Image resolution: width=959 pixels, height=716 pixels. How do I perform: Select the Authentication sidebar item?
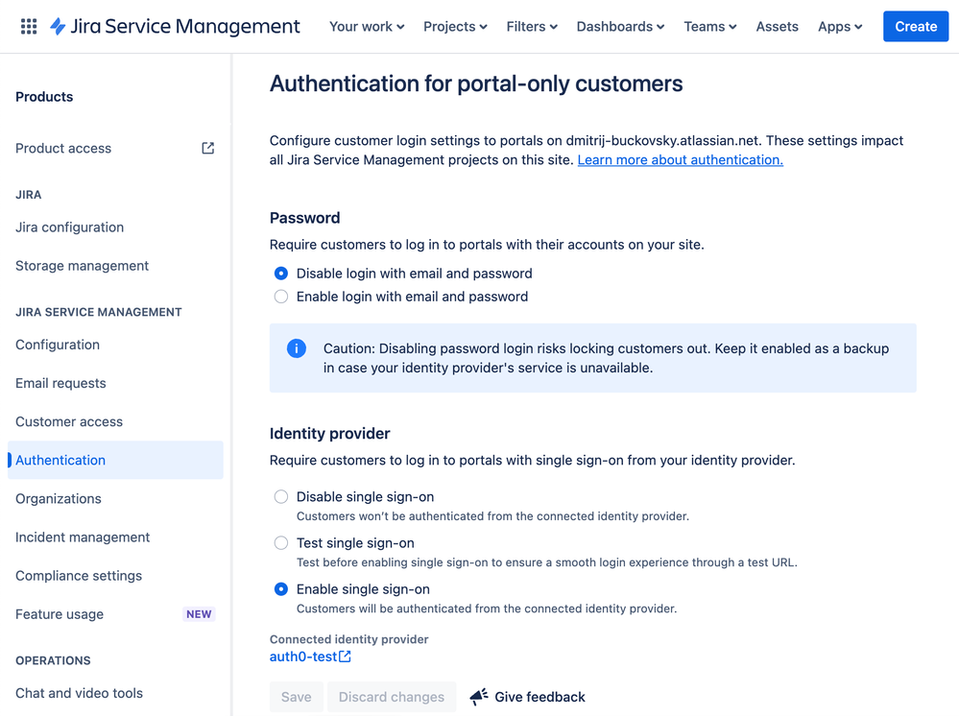tap(115, 460)
